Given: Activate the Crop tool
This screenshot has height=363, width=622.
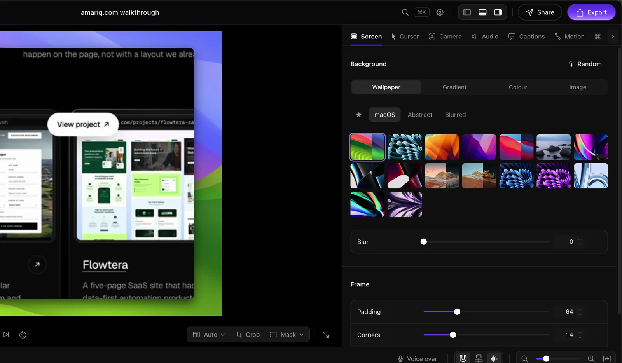Looking at the screenshot, I should point(248,335).
